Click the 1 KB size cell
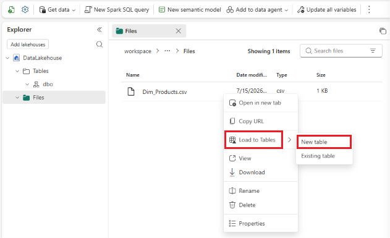Image resolution: width=390 pixels, height=238 pixels. [x=322, y=91]
